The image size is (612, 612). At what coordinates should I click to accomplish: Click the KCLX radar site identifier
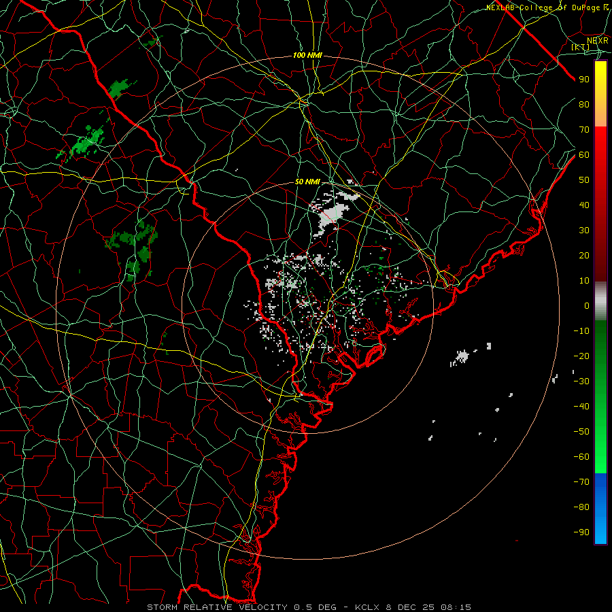click(369, 607)
